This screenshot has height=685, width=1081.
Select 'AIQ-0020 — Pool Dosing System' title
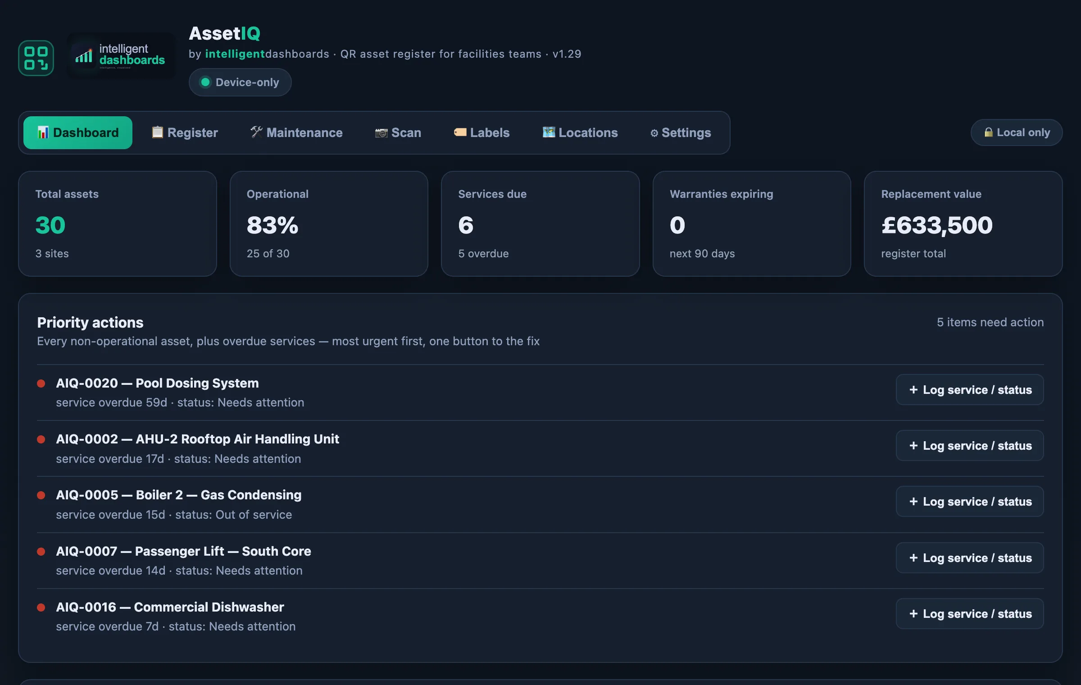click(x=157, y=383)
